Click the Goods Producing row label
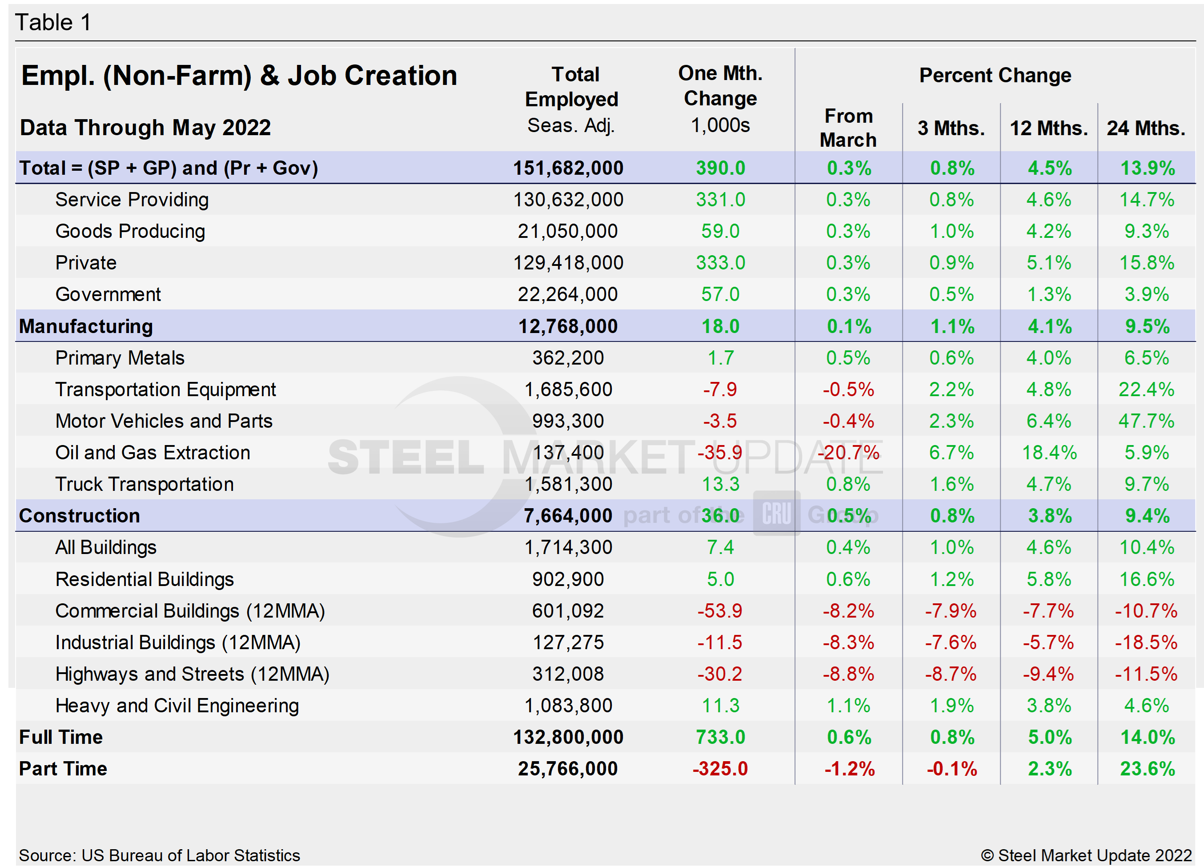This screenshot has width=1204, height=867. [129, 231]
